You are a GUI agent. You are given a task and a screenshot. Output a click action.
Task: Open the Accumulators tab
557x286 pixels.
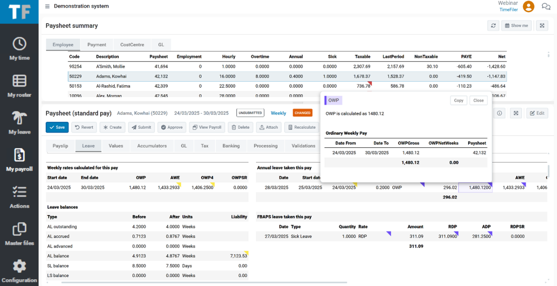pyautogui.click(x=152, y=146)
